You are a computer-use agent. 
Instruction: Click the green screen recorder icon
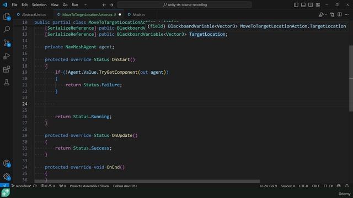pyautogui.click(x=5, y=193)
